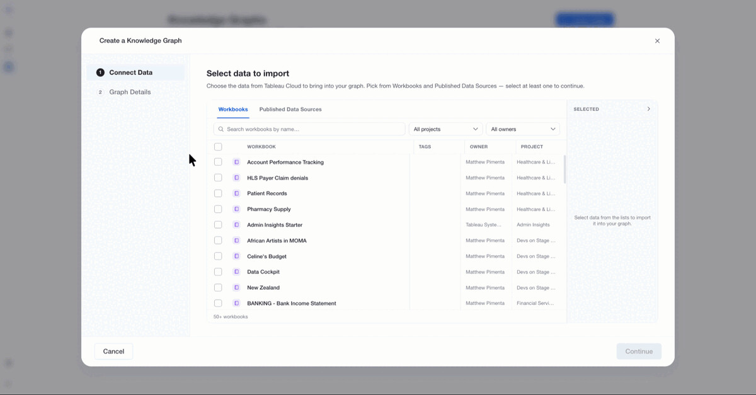Collapse the Selected panel with its chevron
Viewport: 756px width, 395px height.
649,109
